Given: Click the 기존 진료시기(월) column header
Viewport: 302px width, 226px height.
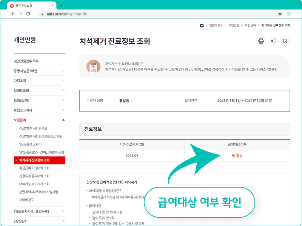Looking at the screenshot, I should point(132,145).
